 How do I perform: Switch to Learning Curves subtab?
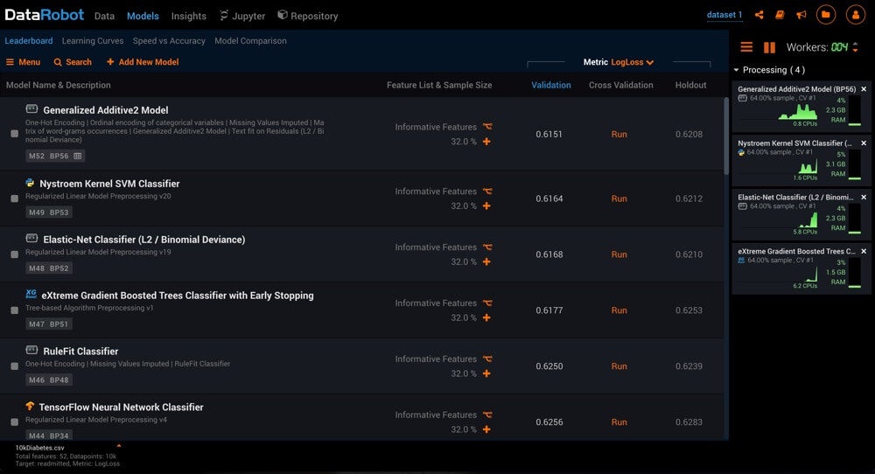click(93, 41)
